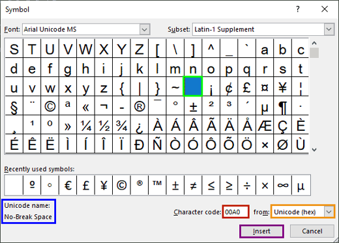Pick the blank first recent symbol cell

(x=14, y=185)
